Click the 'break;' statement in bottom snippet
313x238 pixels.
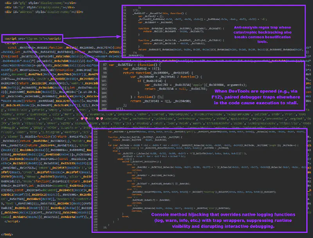[x=125, y=216]
